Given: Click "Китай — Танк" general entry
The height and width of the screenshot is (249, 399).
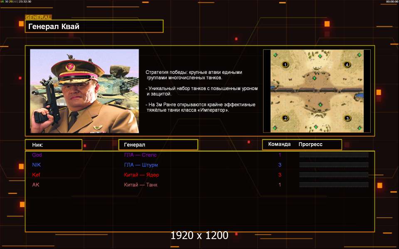Looking at the screenshot, I should 140,185.
